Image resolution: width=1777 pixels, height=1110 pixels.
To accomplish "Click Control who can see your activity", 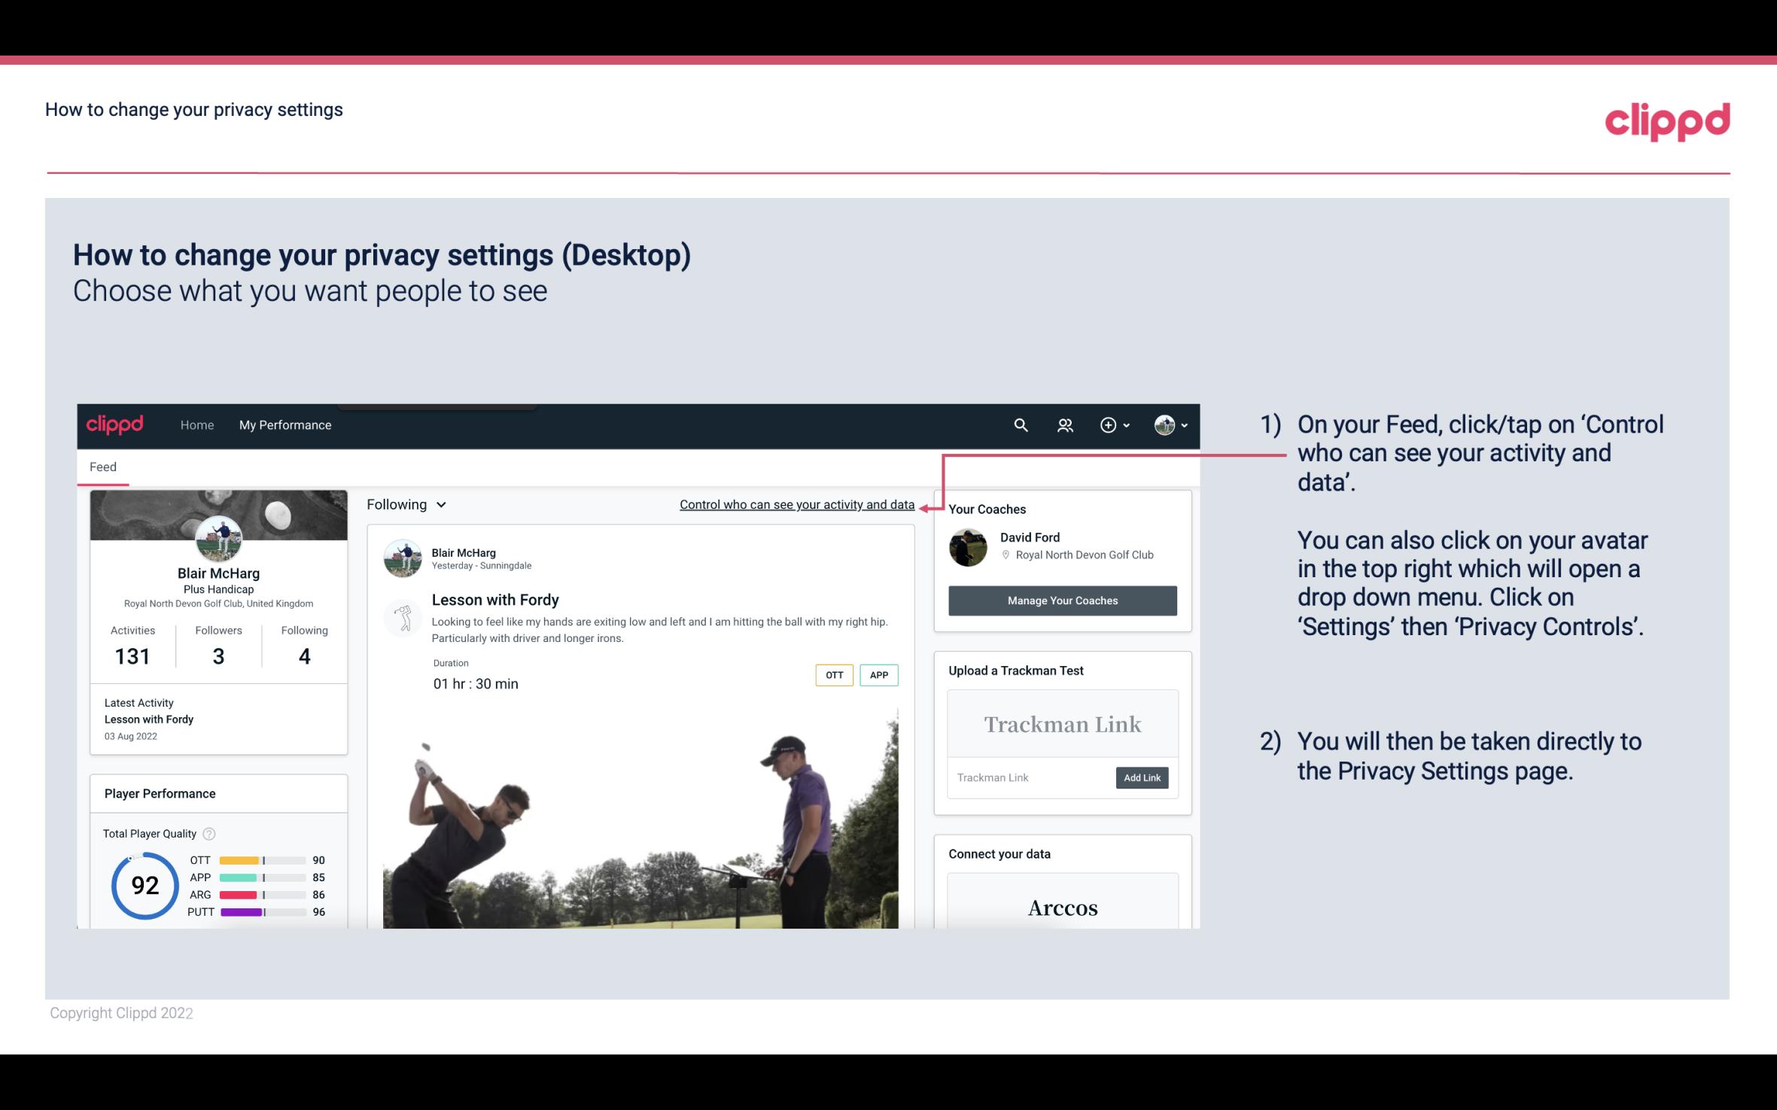I will pos(796,504).
